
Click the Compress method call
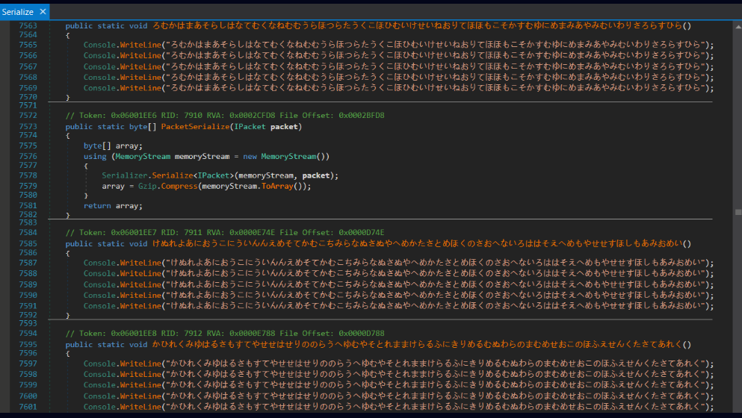coord(179,187)
